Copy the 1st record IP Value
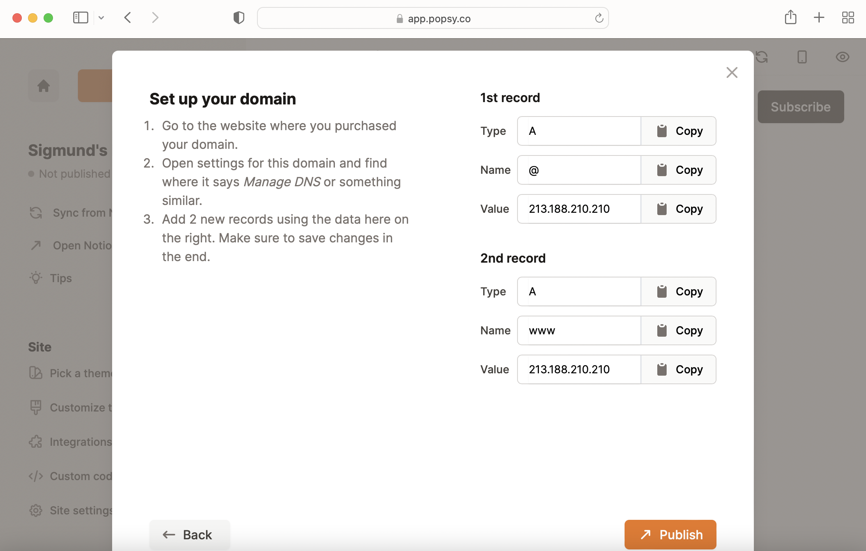This screenshot has width=866, height=551. click(x=678, y=209)
